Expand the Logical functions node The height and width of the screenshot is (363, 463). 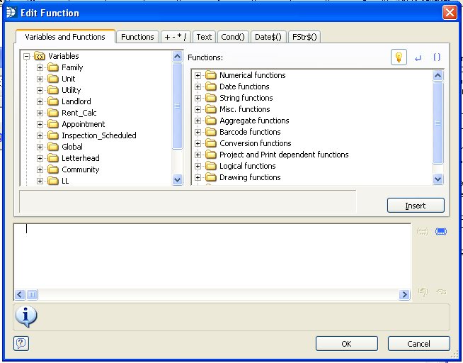click(198, 166)
